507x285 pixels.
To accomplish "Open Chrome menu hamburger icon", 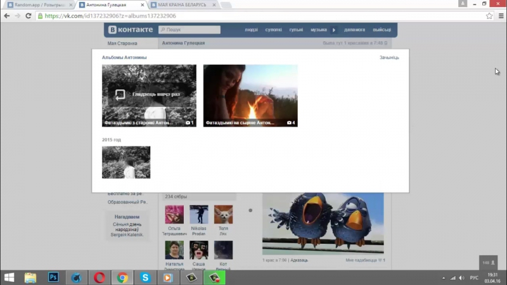I will point(500,16).
